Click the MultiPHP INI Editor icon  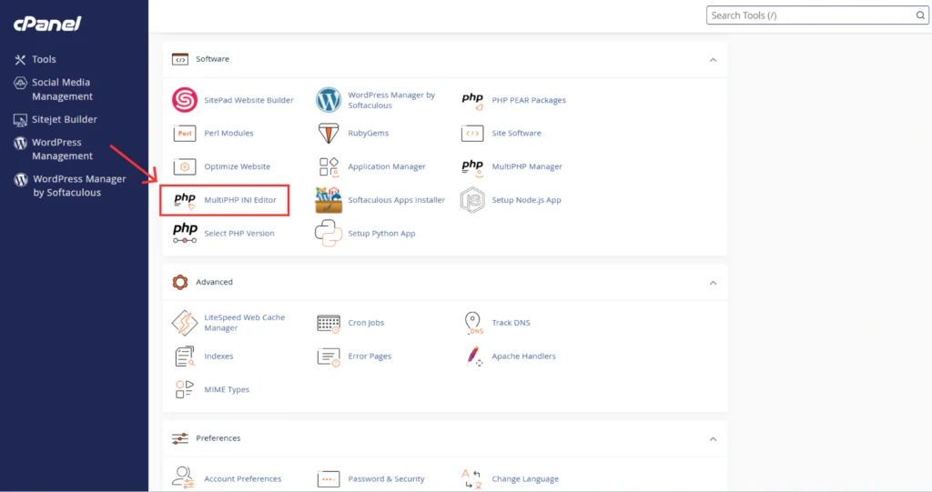pos(185,200)
